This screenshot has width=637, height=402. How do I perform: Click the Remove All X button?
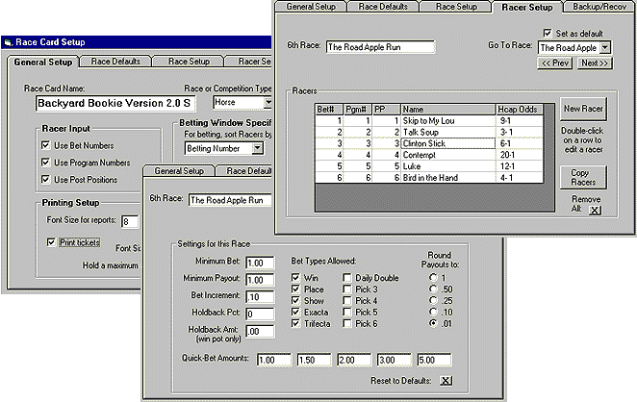[595, 210]
